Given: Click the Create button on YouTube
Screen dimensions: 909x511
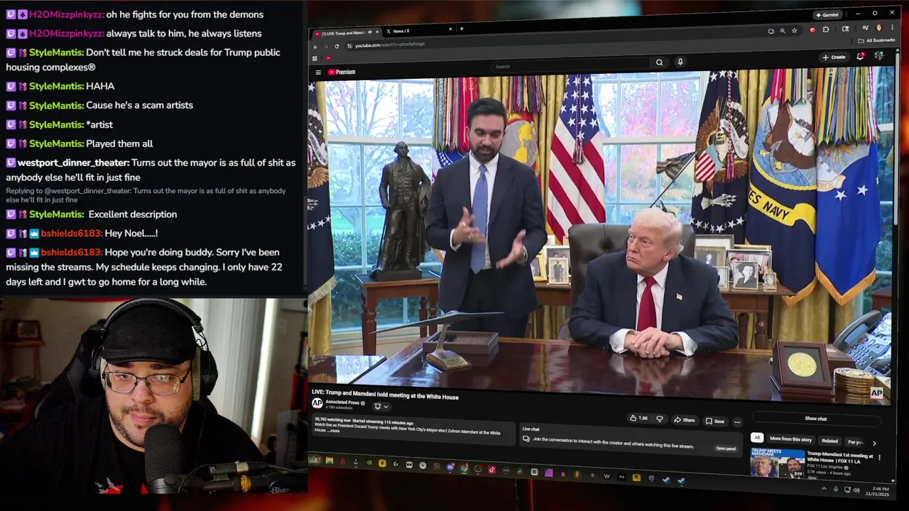Looking at the screenshot, I should (x=834, y=57).
